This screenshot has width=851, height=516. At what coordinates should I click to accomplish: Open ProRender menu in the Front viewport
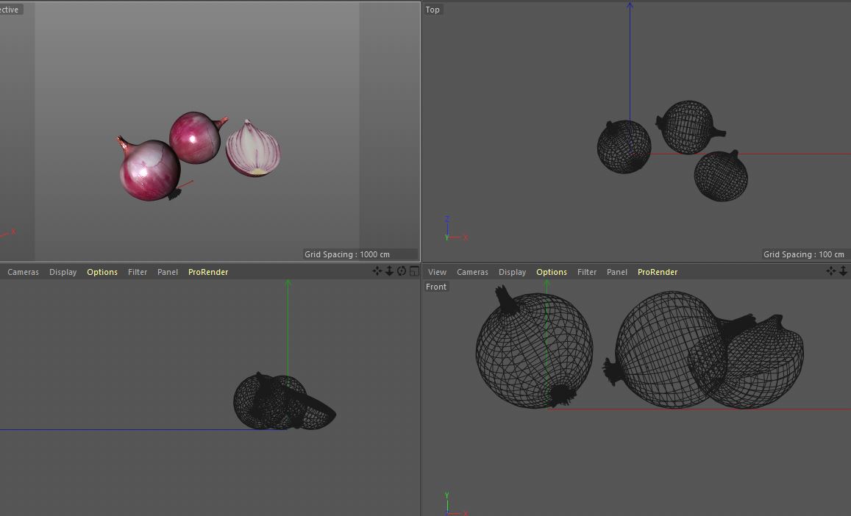click(658, 272)
